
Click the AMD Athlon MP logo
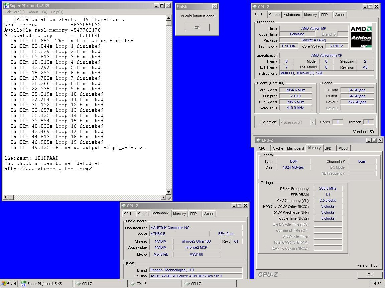(x=361, y=37)
